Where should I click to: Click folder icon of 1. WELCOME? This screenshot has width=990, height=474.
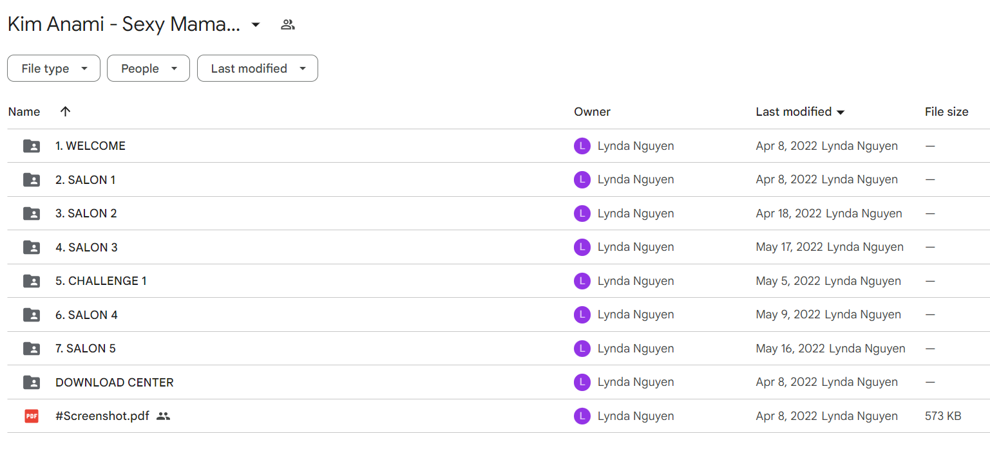click(x=32, y=146)
